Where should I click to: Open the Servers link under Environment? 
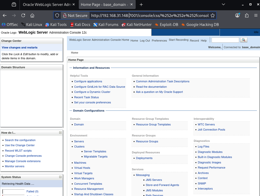[x=79, y=141]
